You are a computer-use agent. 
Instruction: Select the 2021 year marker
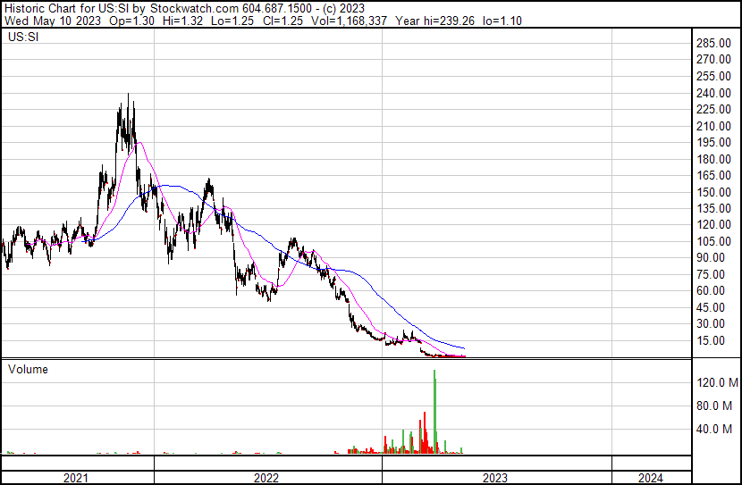coord(77,478)
